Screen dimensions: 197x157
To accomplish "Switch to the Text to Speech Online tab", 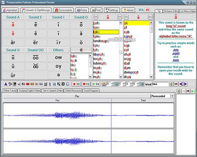I will [53, 91].
